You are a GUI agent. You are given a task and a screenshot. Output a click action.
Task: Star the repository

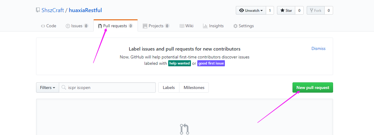pyautogui.click(x=286, y=10)
